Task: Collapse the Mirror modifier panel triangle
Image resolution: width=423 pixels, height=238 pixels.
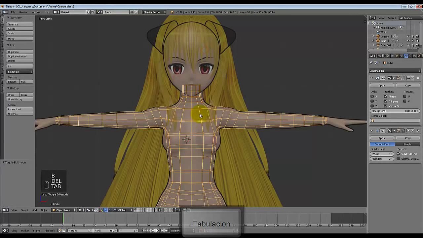Action: coord(371,78)
